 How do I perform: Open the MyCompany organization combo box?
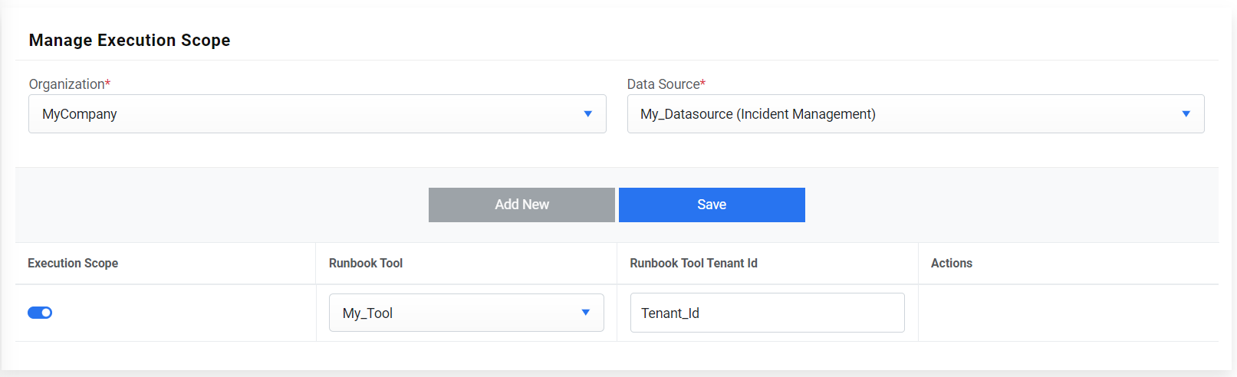tap(307, 114)
